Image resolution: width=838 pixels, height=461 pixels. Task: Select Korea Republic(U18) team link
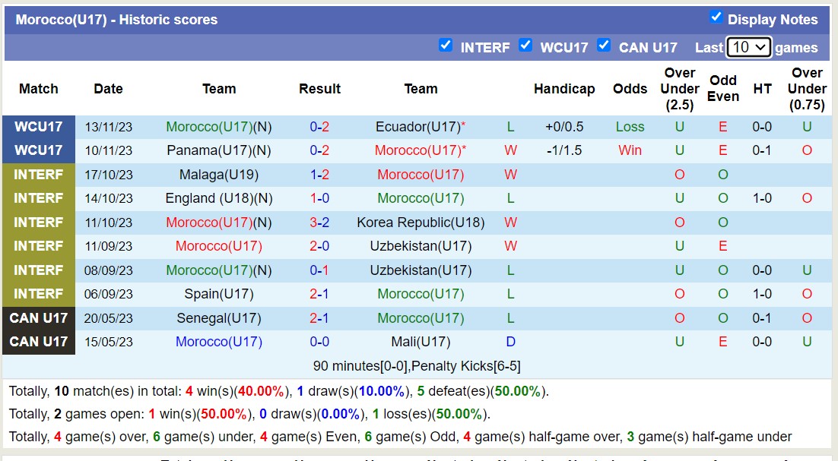click(x=421, y=223)
